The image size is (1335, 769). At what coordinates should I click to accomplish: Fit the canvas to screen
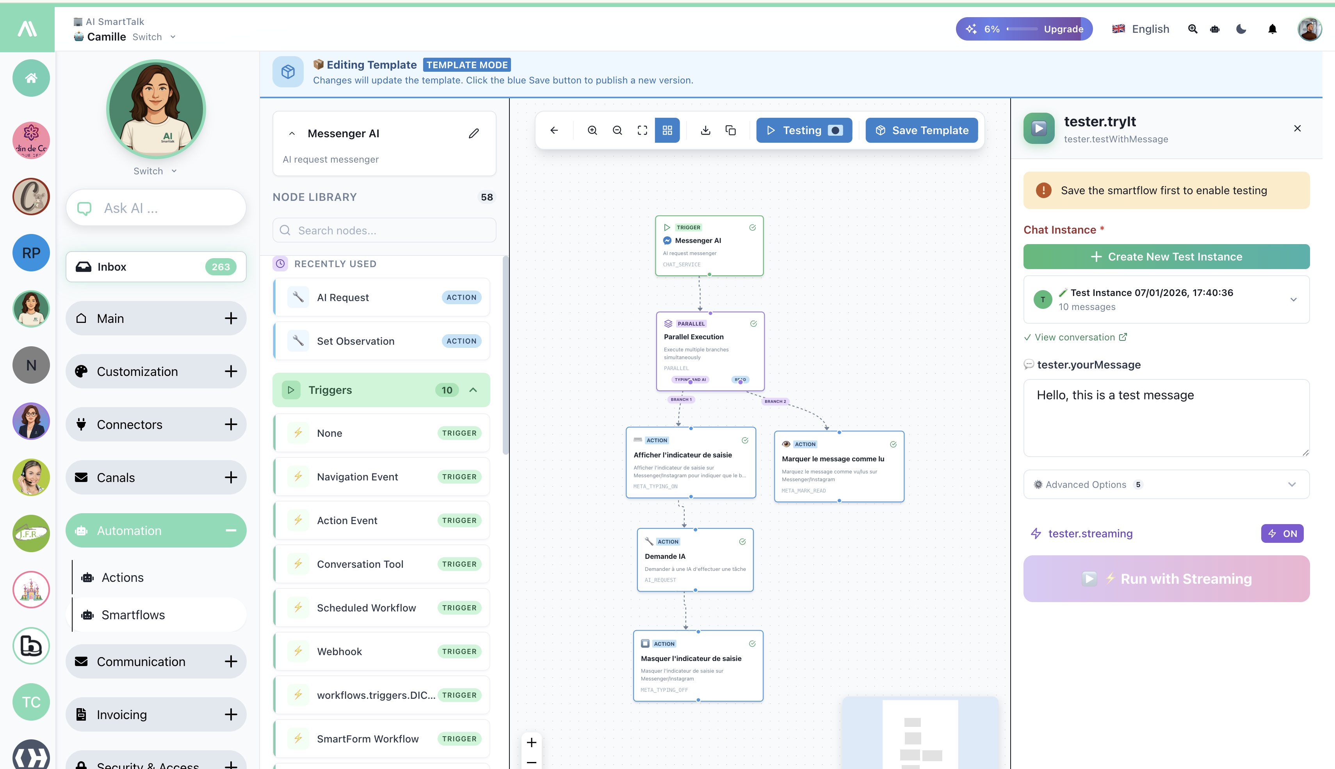pyautogui.click(x=642, y=130)
